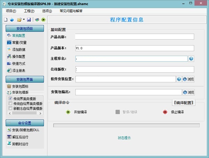Click the 常量/变量 sidebar icon
The width and height of the screenshot is (209, 158).
coord(9,42)
